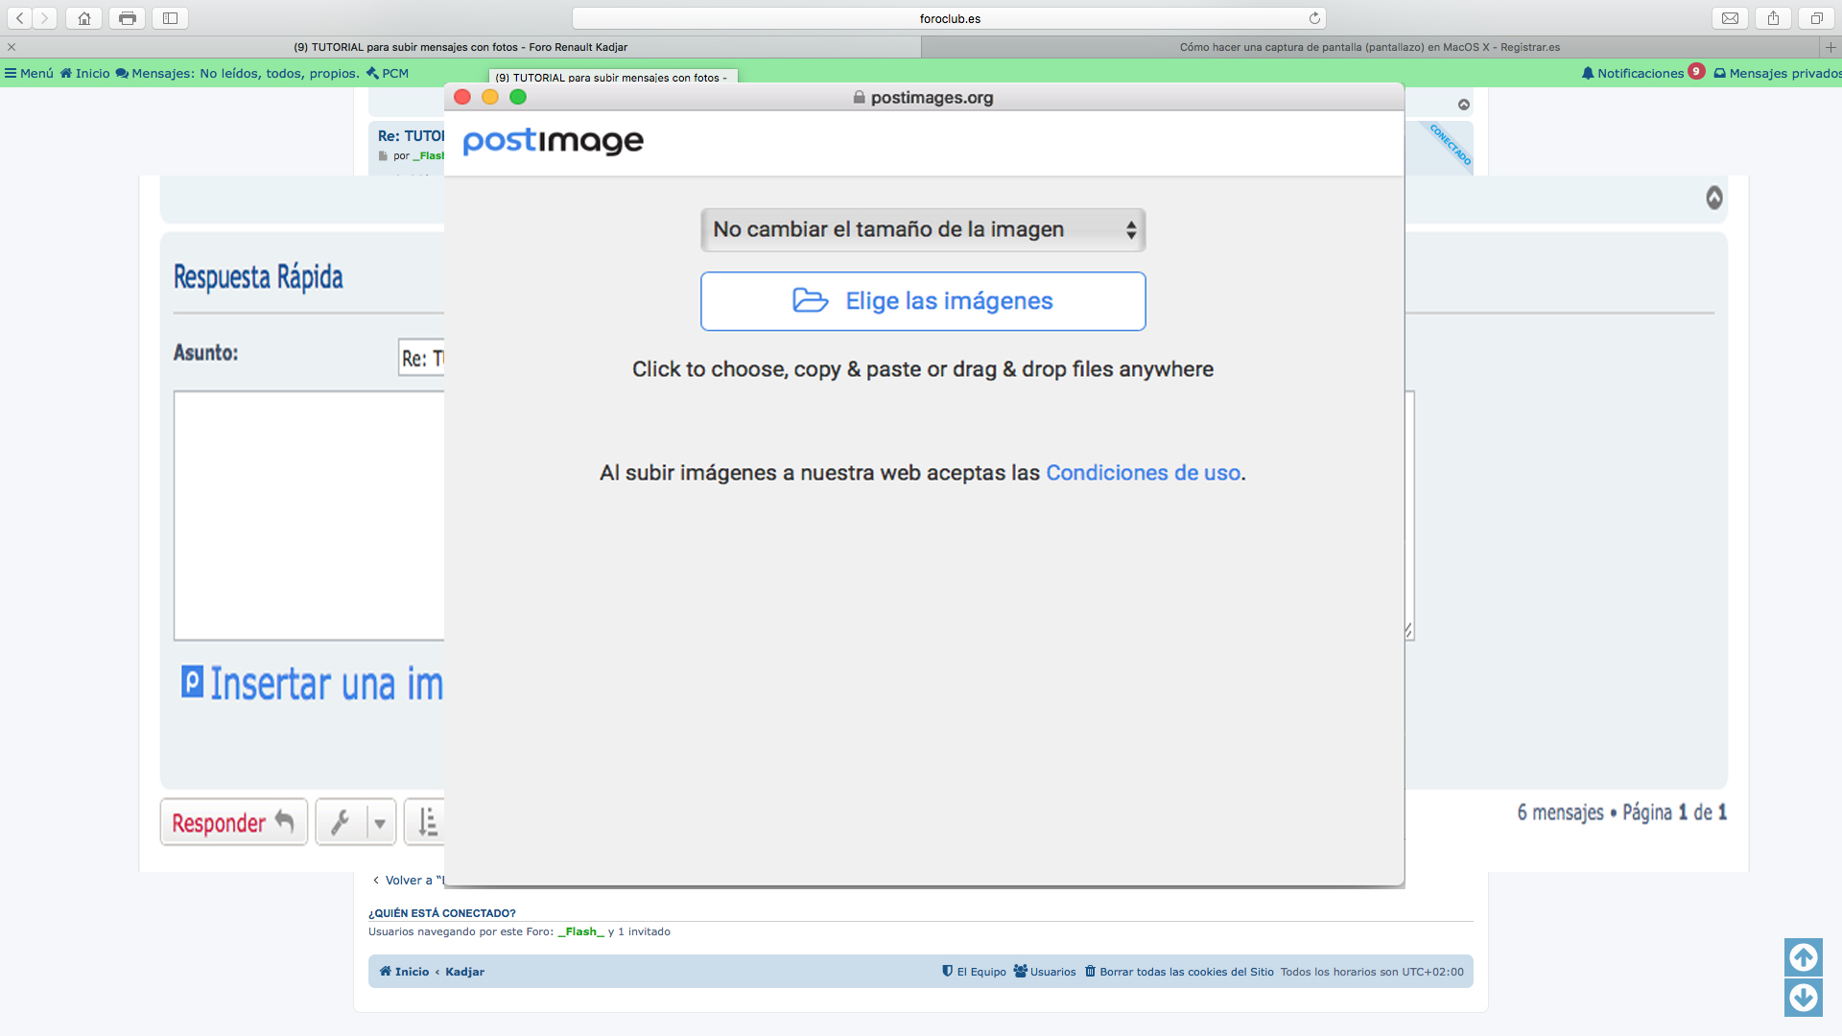
Task: Open the sort order options button
Action: (x=427, y=823)
